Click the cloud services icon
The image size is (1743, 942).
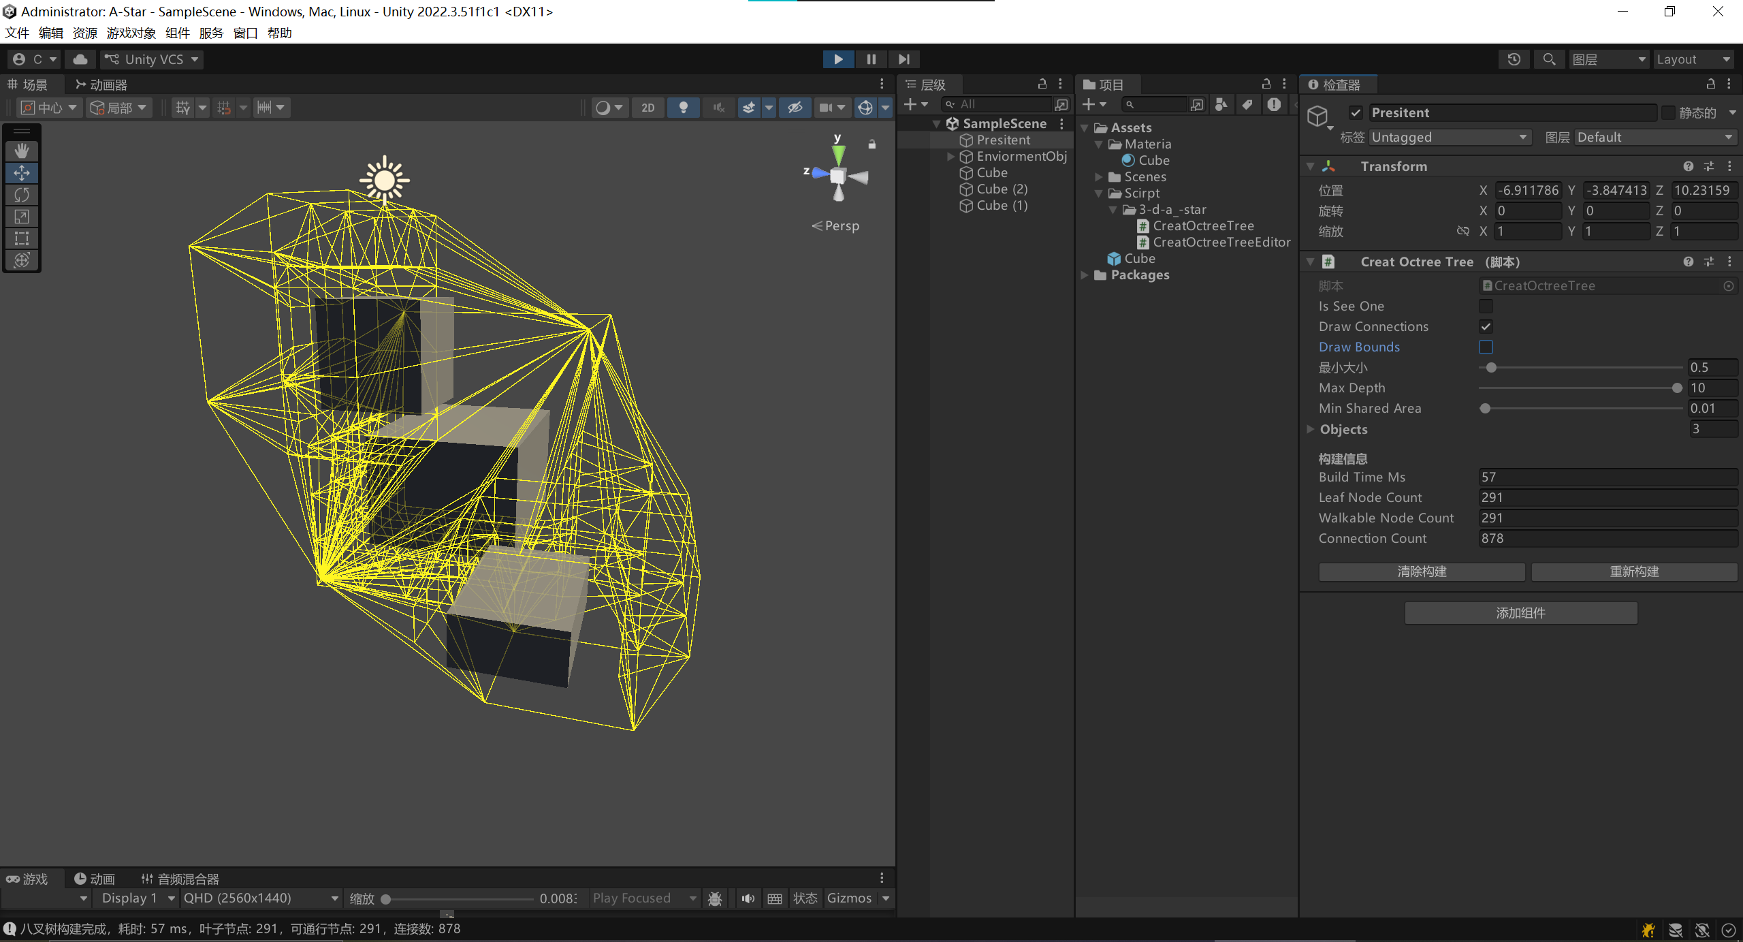coord(80,59)
